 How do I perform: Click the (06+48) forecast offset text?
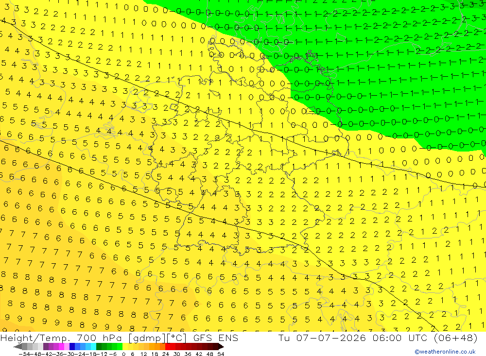(x=456, y=338)
